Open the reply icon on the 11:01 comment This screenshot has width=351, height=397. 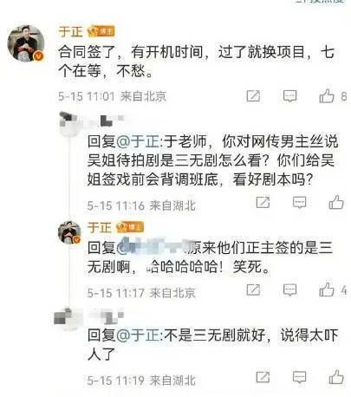coord(289,96)
